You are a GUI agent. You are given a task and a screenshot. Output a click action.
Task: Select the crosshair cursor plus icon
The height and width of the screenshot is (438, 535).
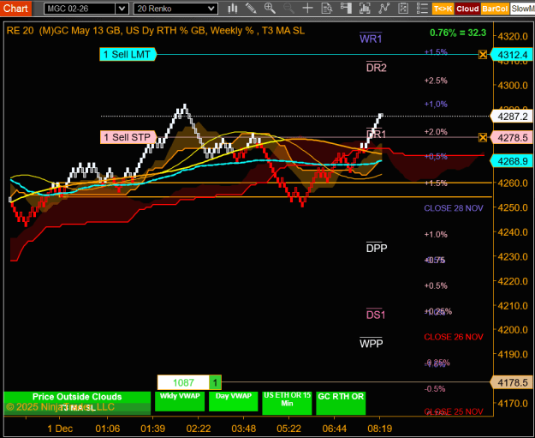pyautogui.click(x=308, y=9)
